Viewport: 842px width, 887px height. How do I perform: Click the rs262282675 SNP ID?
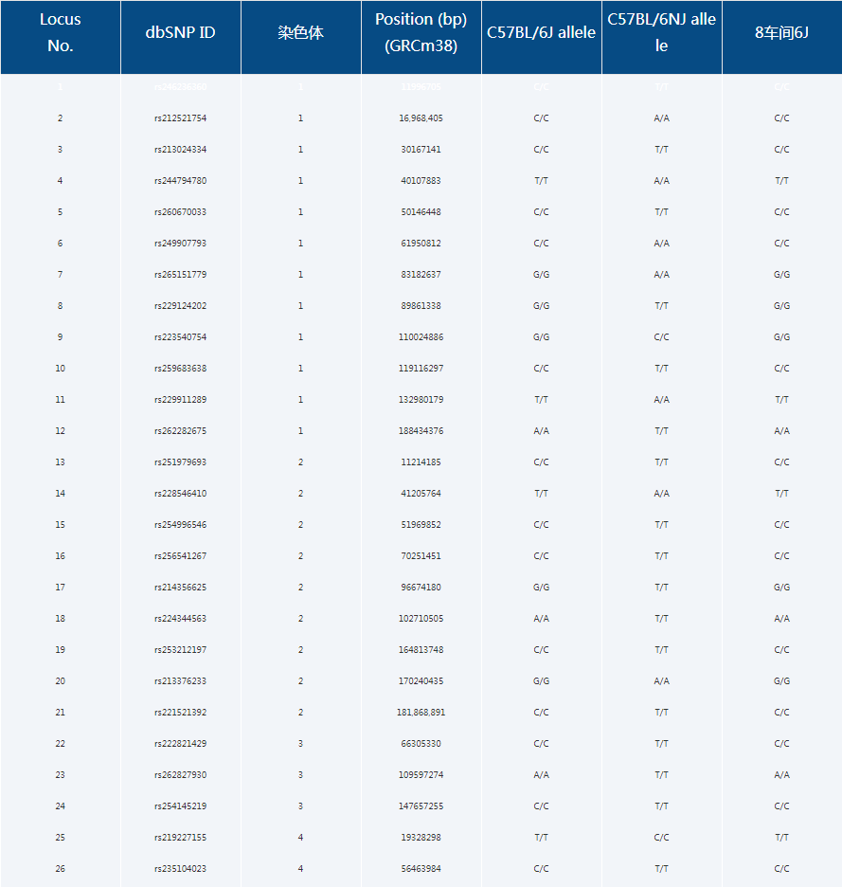click(x=180, y=431)
